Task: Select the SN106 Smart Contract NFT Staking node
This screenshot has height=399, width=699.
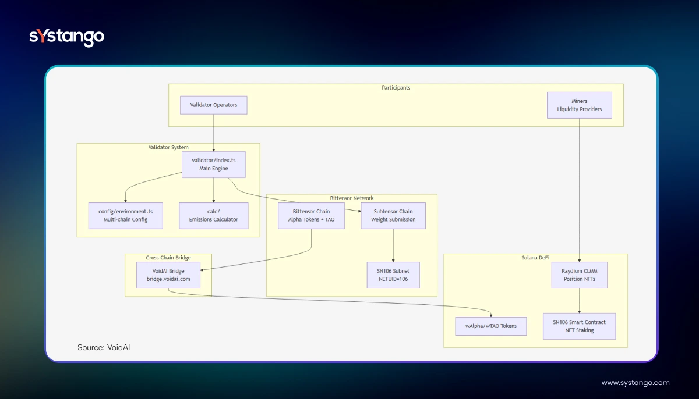Action: coord(579,326)
